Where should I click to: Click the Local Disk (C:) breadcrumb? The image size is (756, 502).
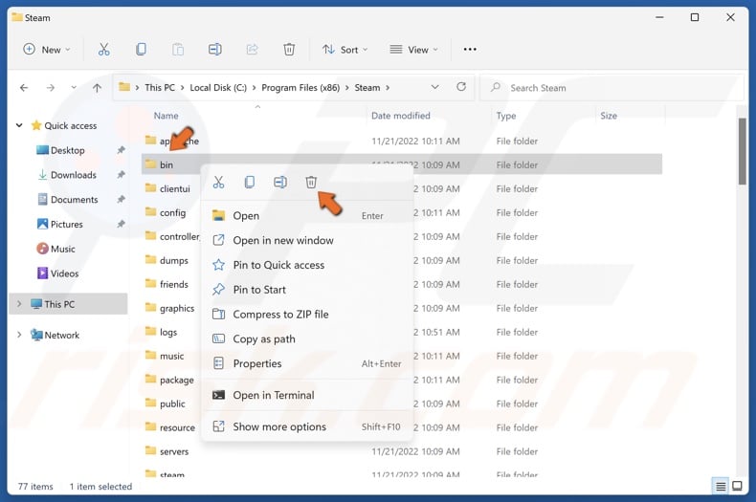tap(218, 88)
